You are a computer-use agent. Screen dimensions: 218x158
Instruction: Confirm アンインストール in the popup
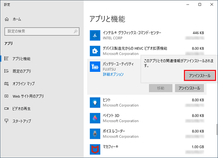tap(200, 75)
